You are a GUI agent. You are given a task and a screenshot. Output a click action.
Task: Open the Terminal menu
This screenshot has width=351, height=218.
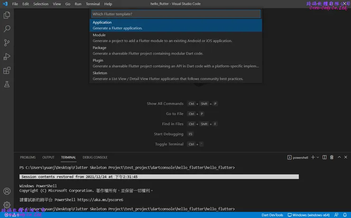coord(92,4)
